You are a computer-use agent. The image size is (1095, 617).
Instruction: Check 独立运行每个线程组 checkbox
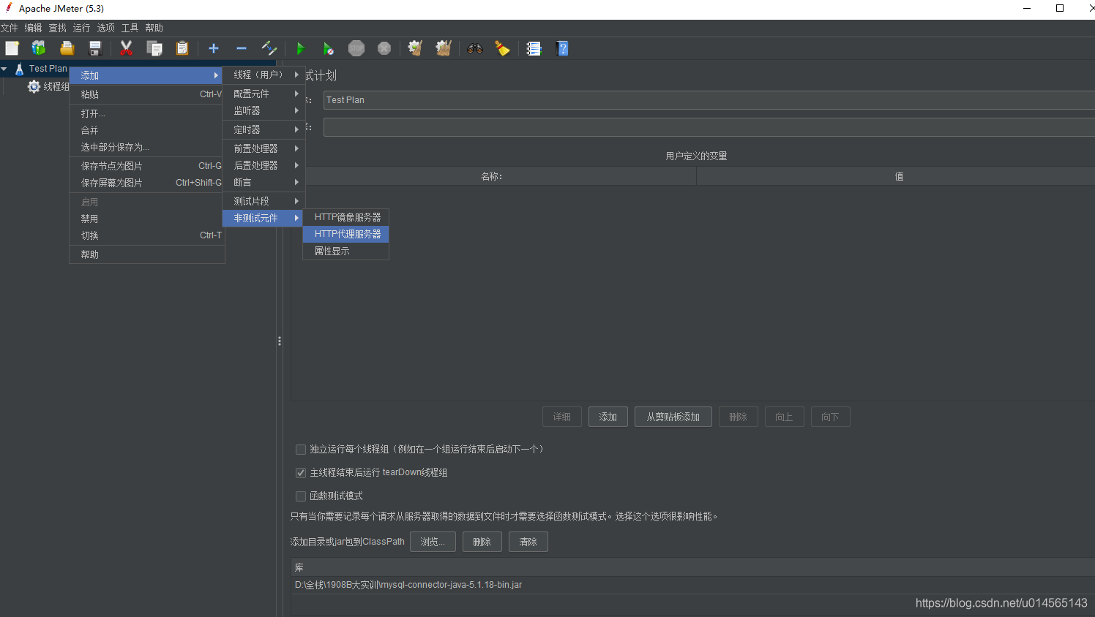click(x=300, y=450)
